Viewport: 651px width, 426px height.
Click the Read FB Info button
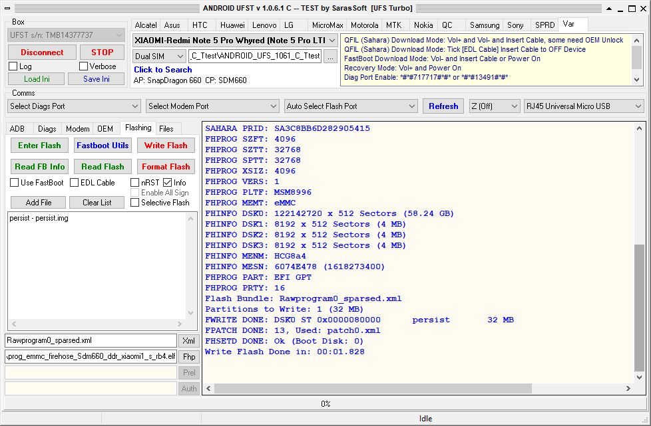tap(39, 167)
